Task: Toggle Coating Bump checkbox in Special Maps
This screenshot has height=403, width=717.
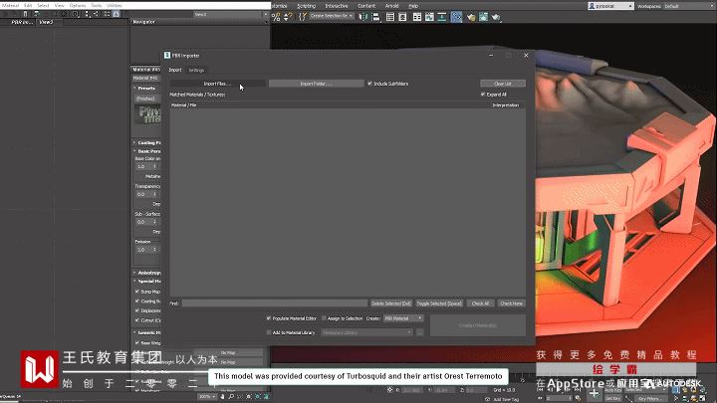Action: (x=137, y=302)
